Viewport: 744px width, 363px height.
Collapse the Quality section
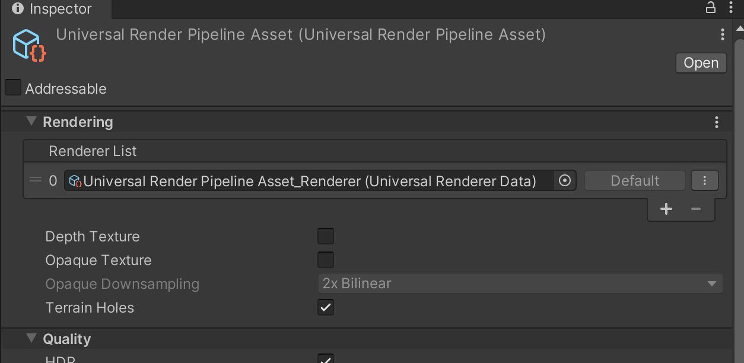(31, 339)
